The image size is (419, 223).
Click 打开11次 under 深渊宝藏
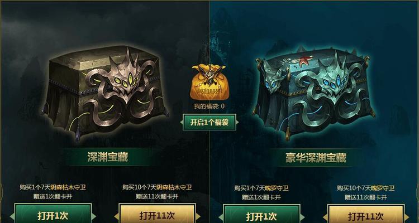[157, 215]
